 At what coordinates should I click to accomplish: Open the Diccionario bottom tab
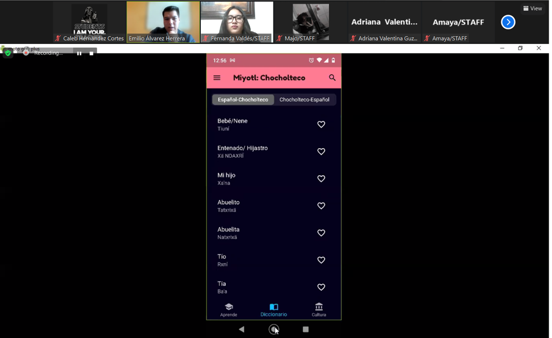(x=274, y=310)
